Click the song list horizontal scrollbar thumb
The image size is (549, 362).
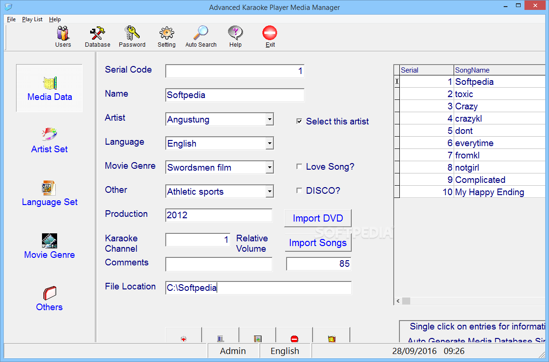[x=406, y=301]
